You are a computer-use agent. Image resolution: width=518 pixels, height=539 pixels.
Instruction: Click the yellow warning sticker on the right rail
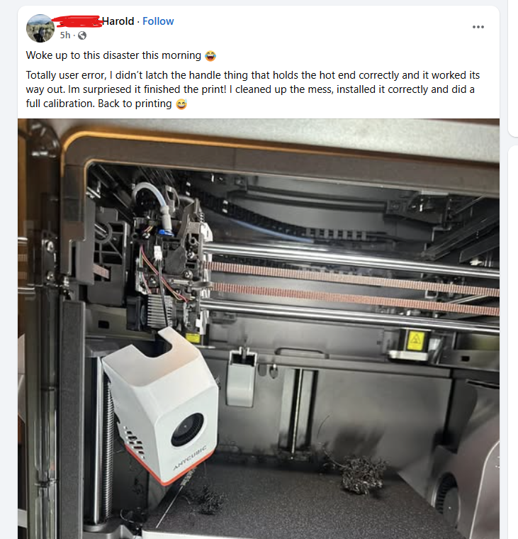[x=416, y=340]
